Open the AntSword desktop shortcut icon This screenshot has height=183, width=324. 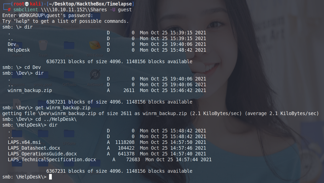coord(95,75)
